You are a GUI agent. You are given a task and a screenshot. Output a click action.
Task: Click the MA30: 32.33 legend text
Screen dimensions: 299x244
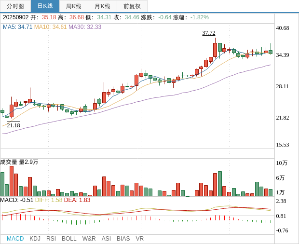click(x=85, y=27)
